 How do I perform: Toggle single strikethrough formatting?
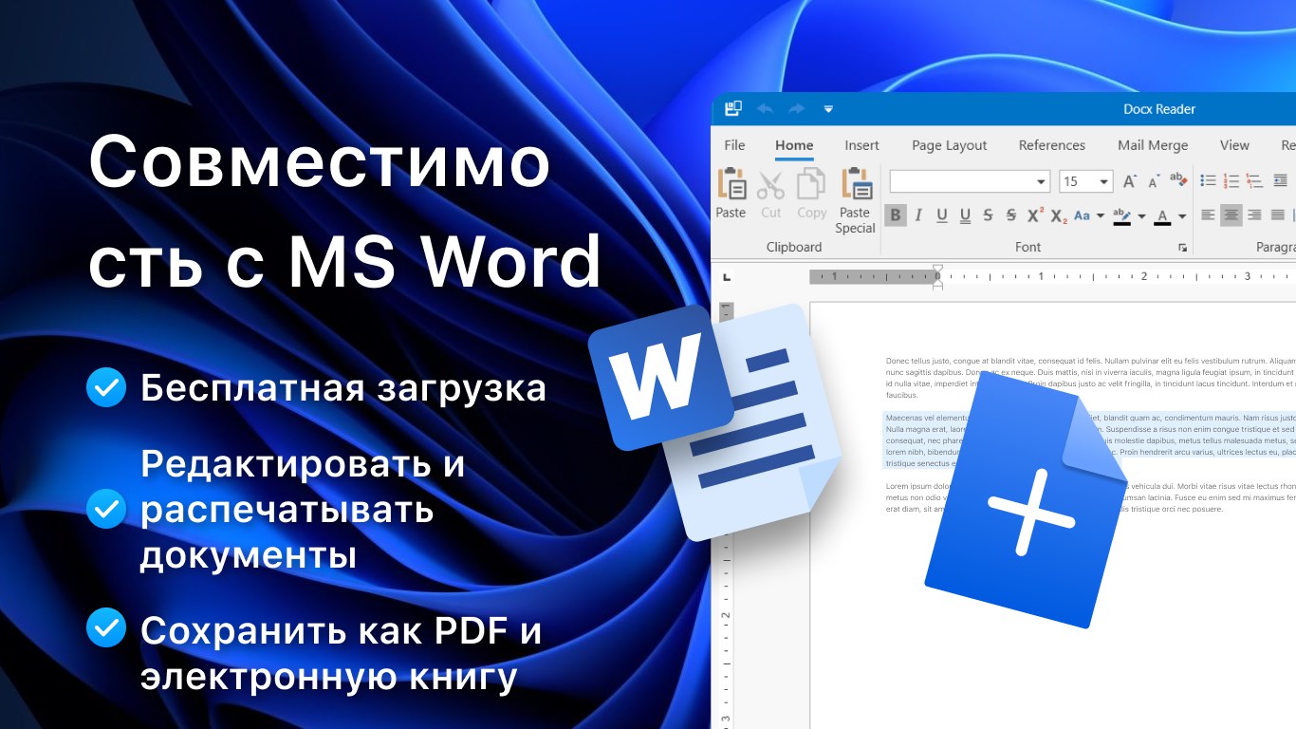989,215
